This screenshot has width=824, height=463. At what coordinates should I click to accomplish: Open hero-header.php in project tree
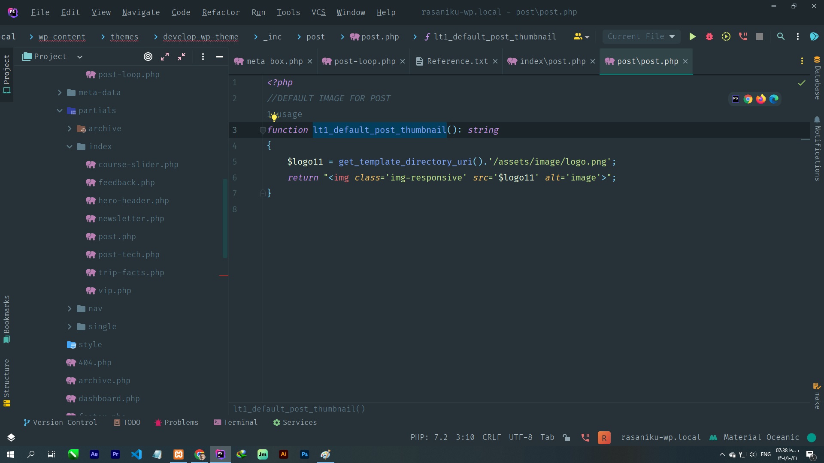[x=127, y=201]
